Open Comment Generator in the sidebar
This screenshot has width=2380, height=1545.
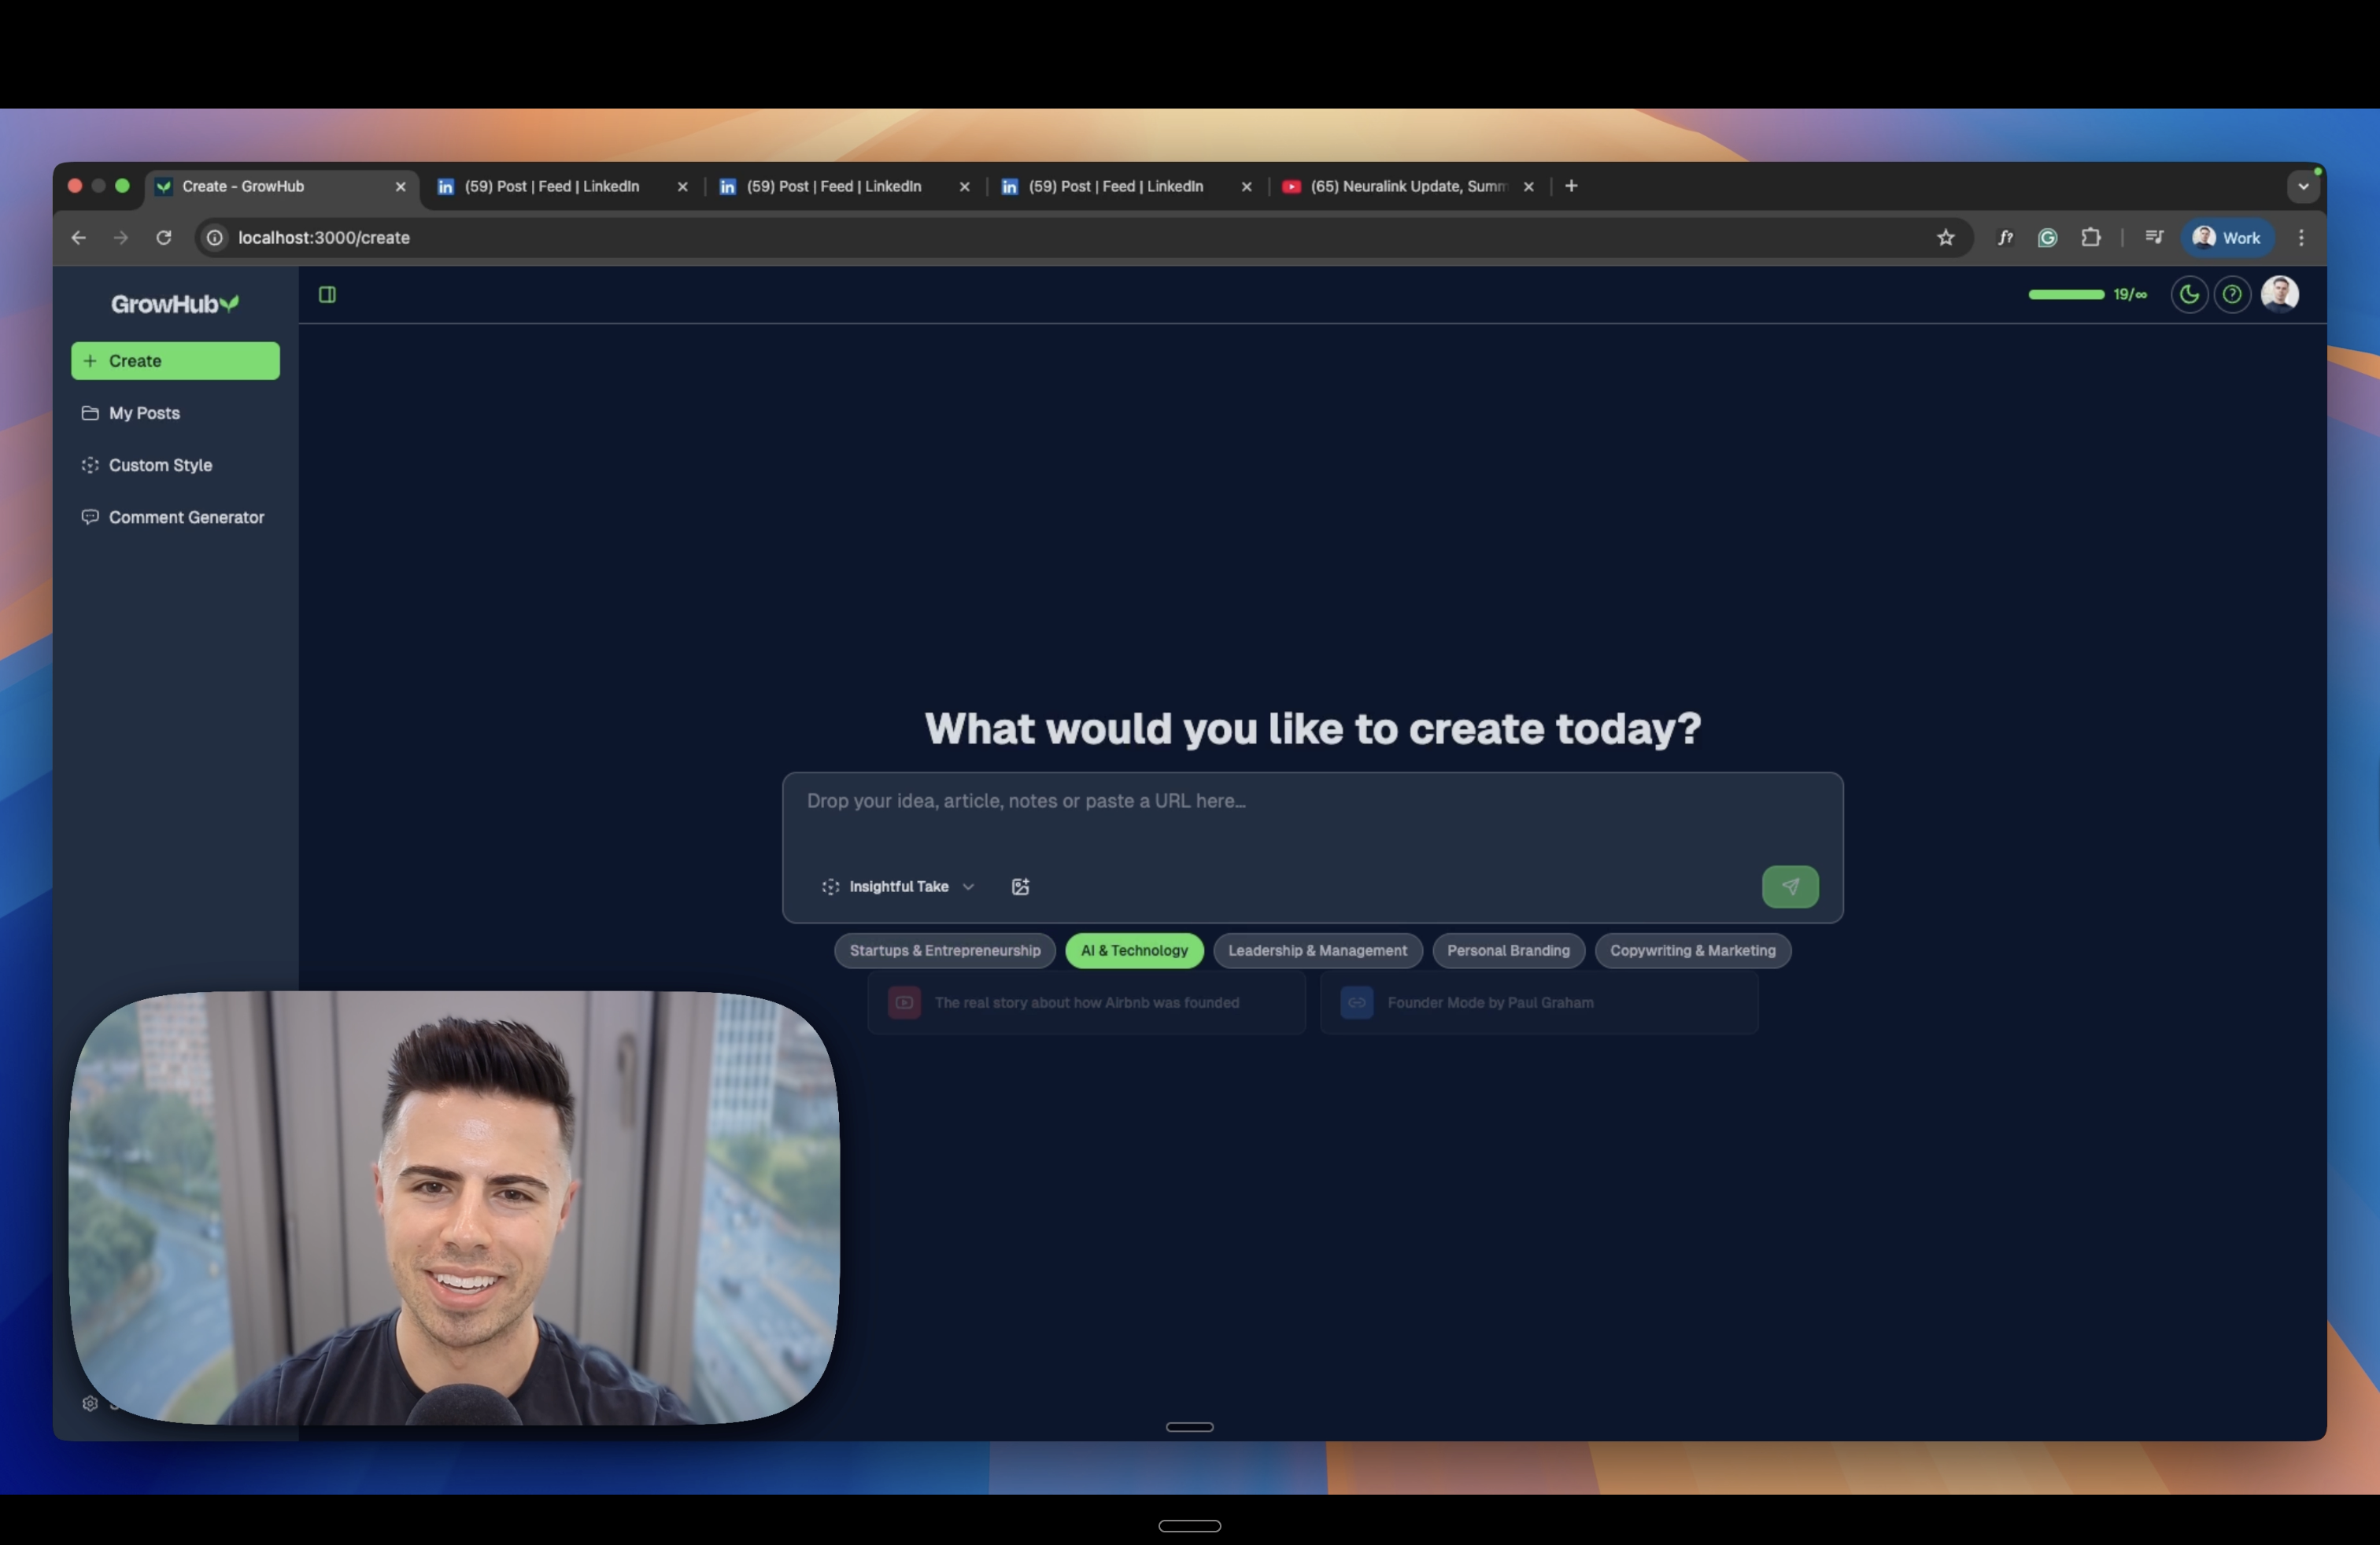186,517
